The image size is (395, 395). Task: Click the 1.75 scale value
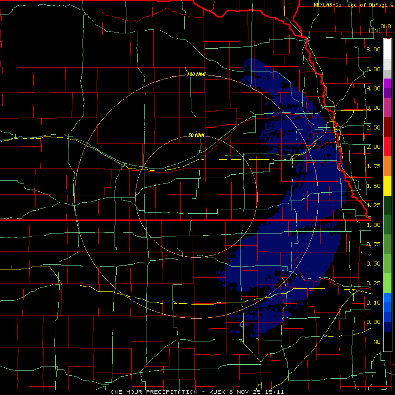coord(373,166)
